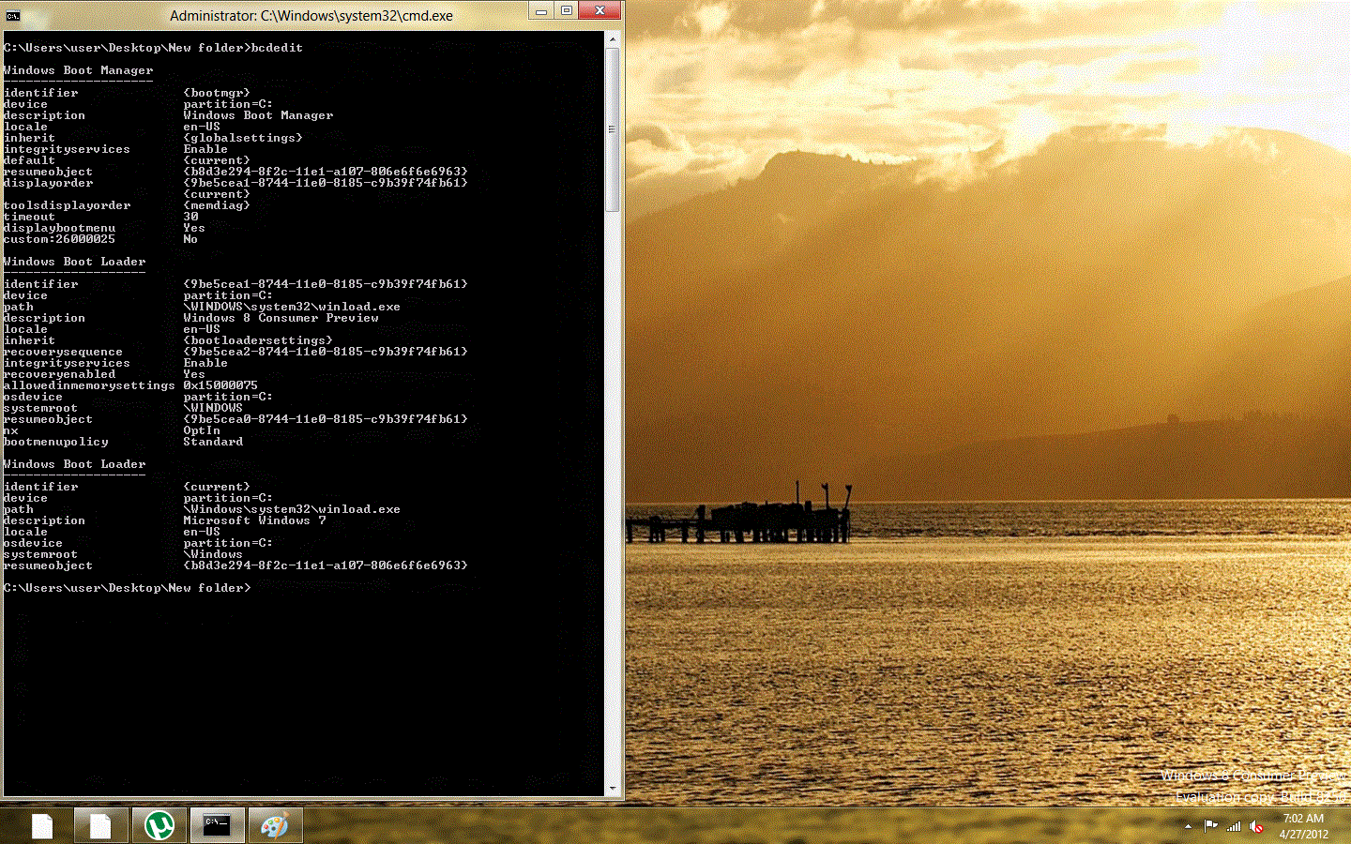Open the uTorrent taskbar icon
1351x844 pixels.
pyautogui.click(x=159, y=826)
